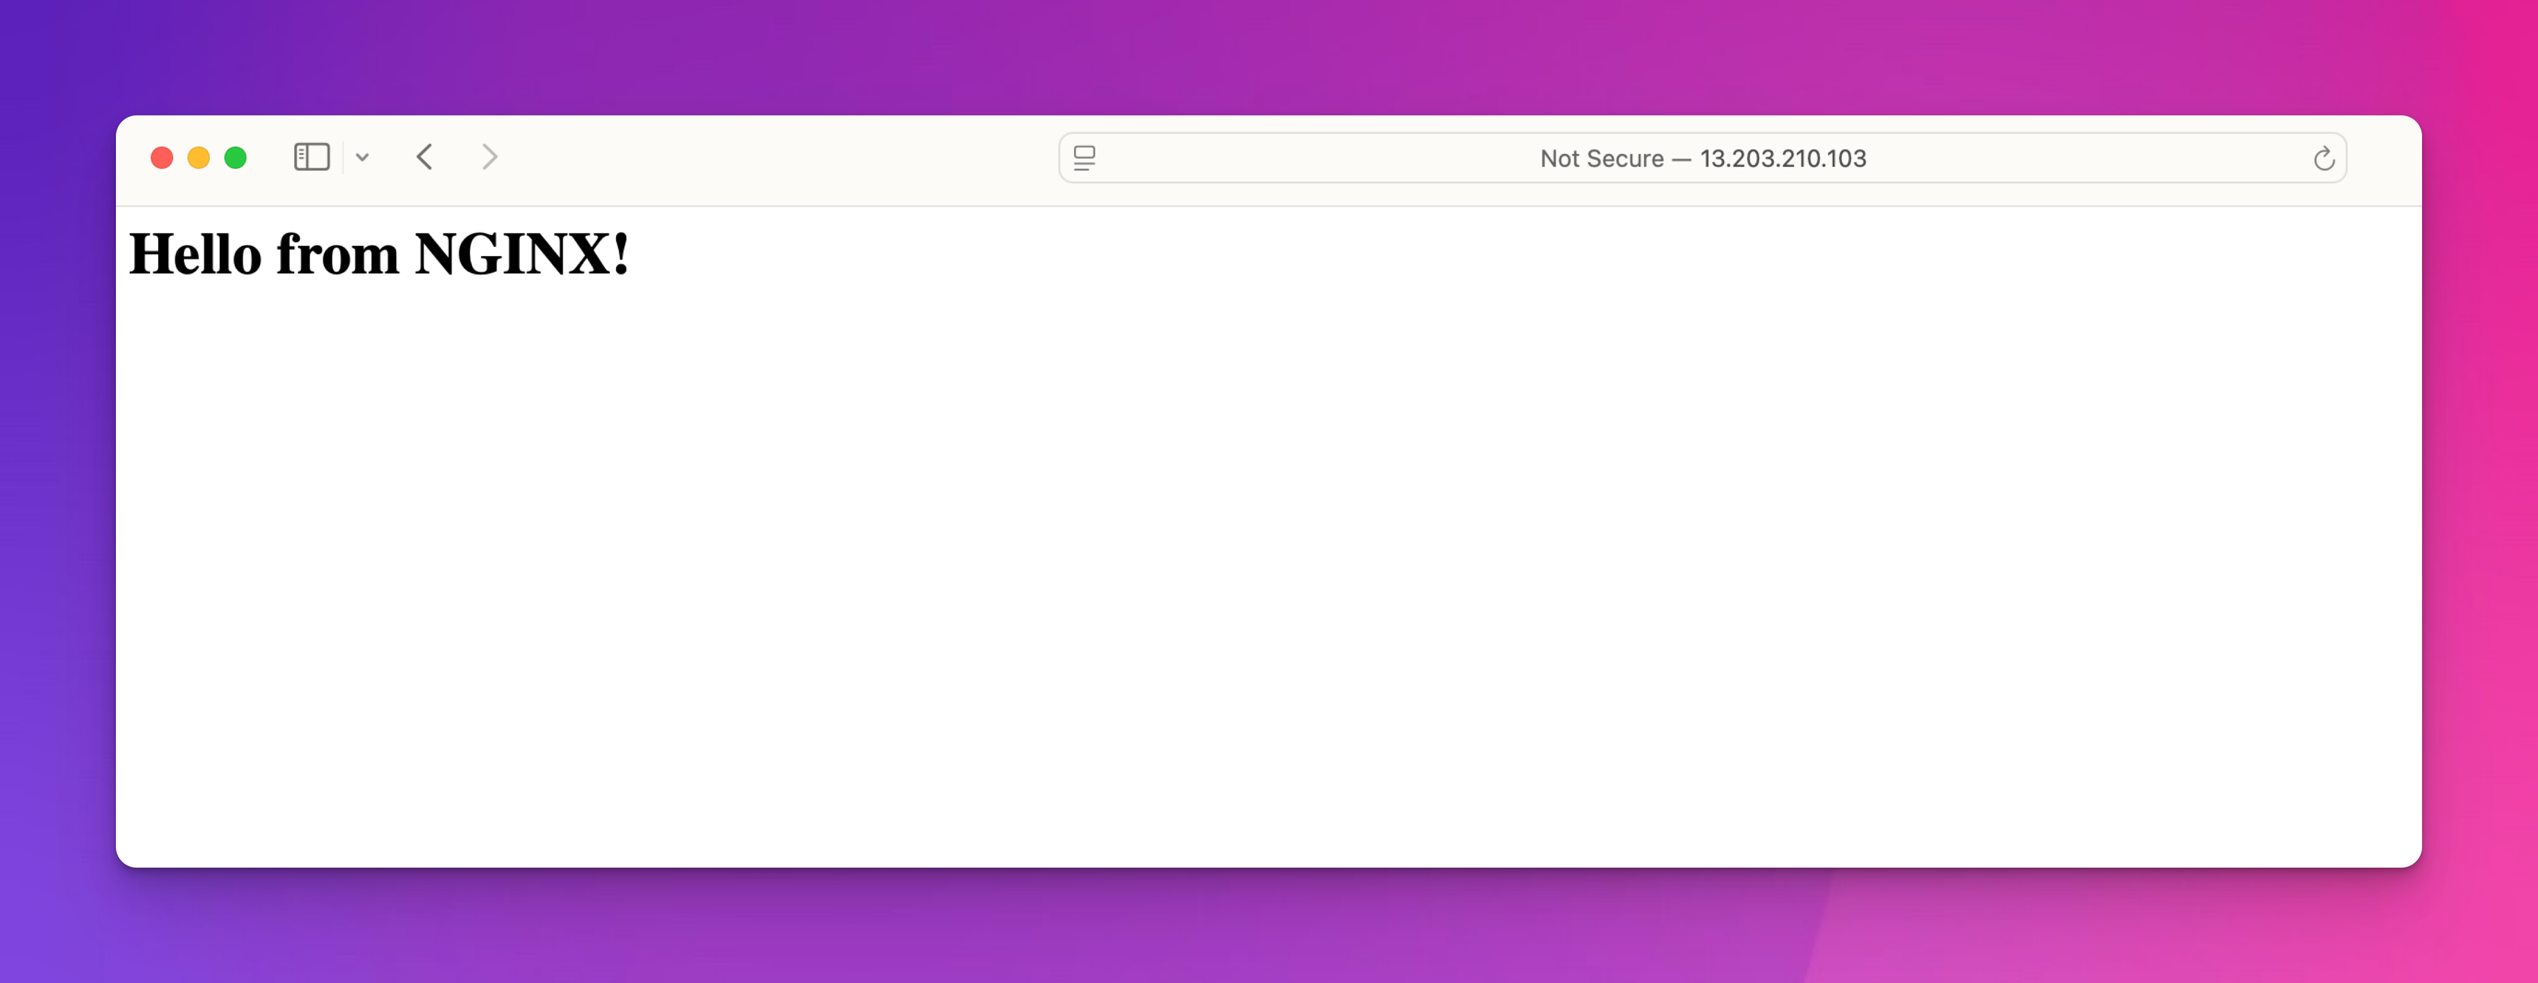Close the Safari window with red button
The height and width of the screenshot is (983, 2538).
pyautogui.click(x=162, y=157)
